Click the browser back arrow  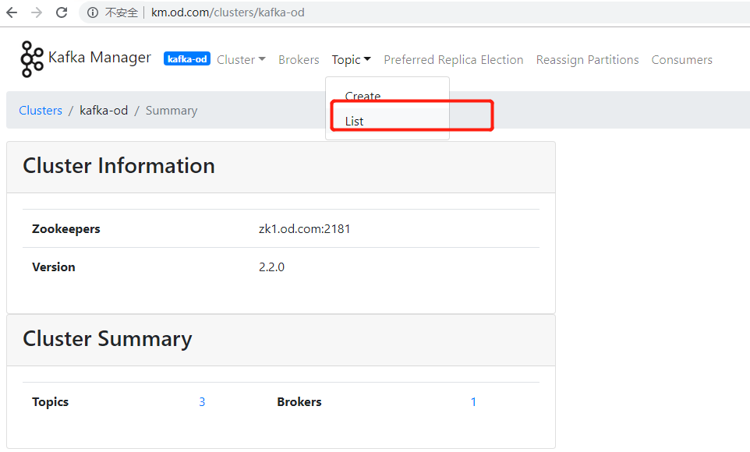click(12, 12)
